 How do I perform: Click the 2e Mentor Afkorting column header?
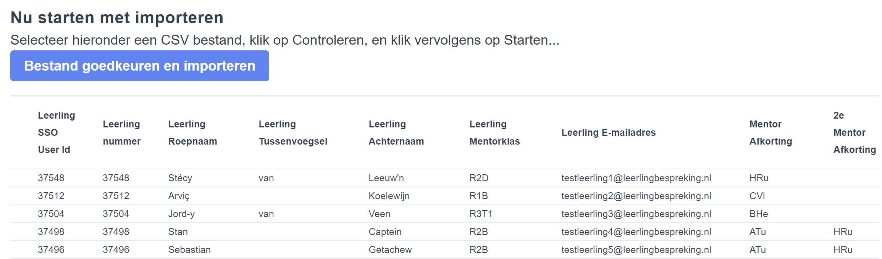(855, 132)
